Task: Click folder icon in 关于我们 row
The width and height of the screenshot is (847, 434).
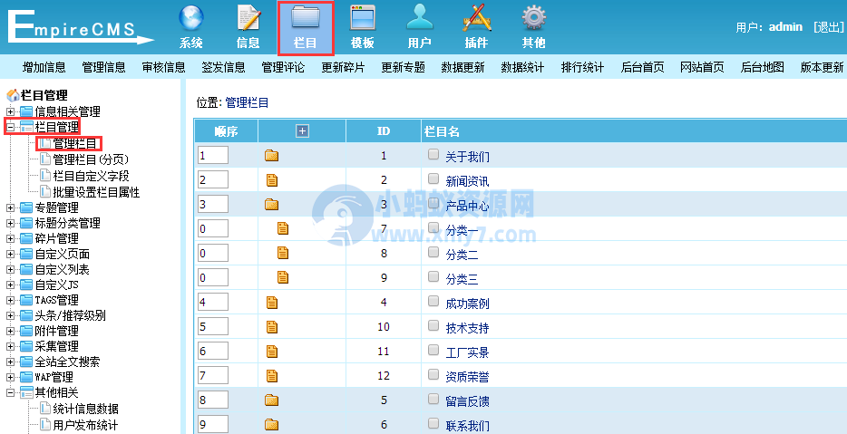Action: click(x=271, y=156)
